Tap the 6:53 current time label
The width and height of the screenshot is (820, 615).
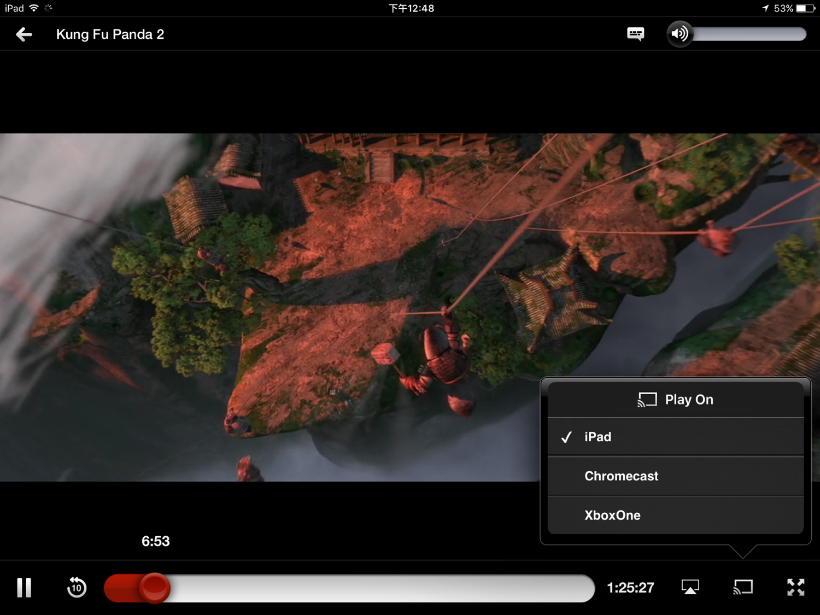[155, 541]
